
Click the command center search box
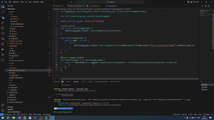point(110,2)
